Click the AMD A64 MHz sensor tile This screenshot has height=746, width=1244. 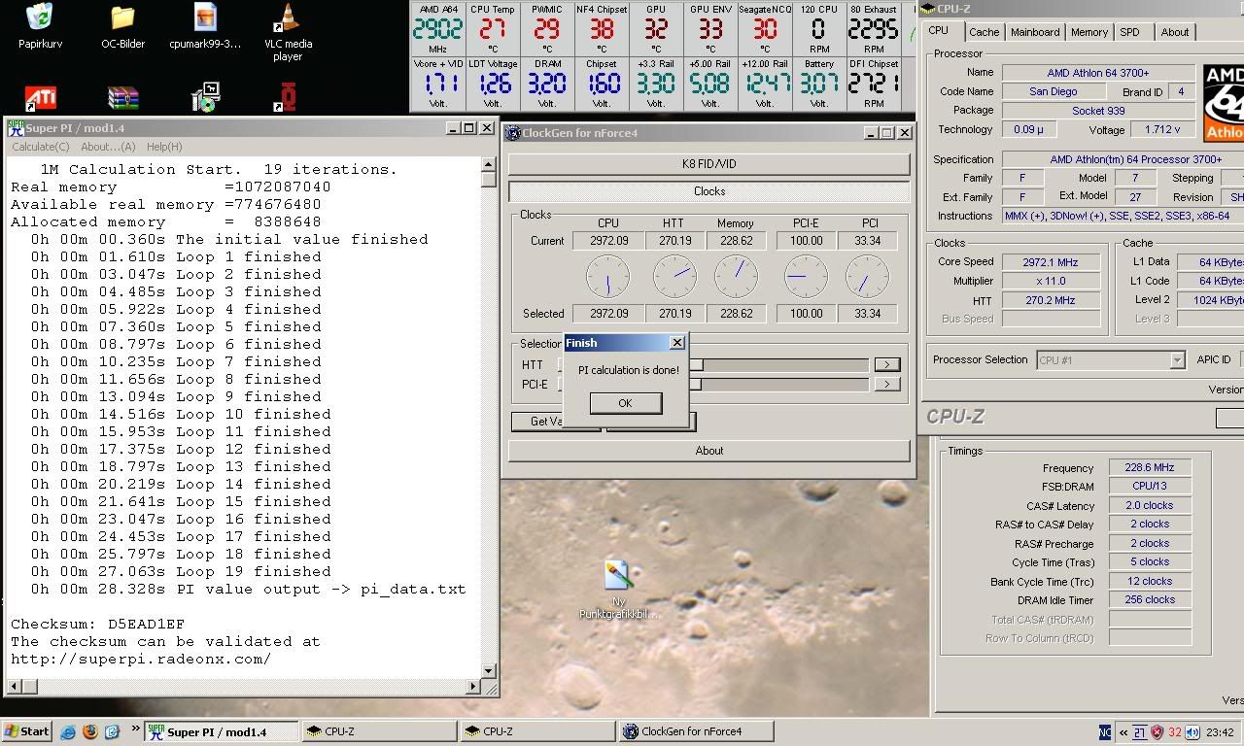coord(438,29)
